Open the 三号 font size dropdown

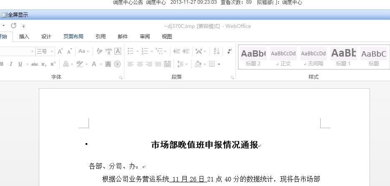52,51
